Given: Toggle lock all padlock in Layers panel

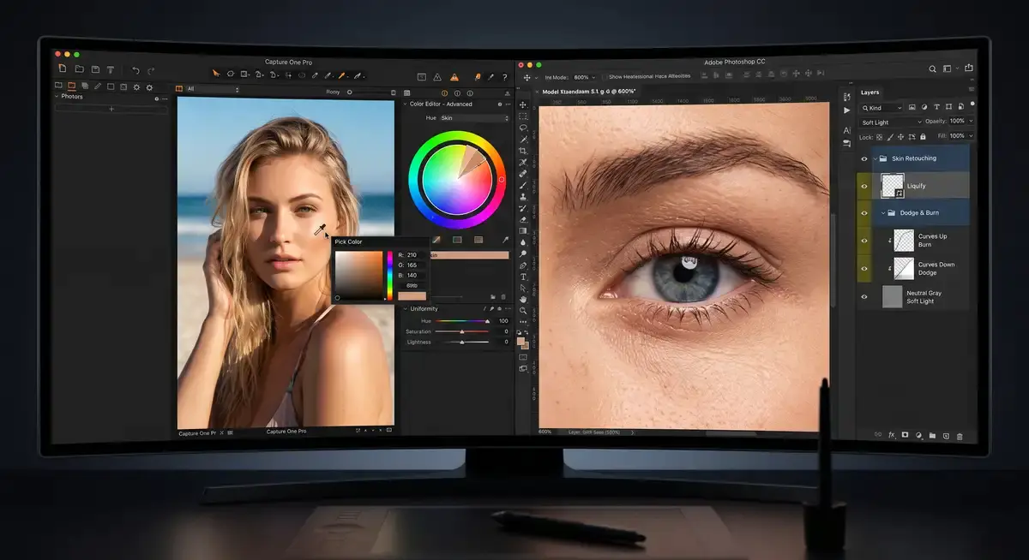Looking at the screenshot, I should click(923, 137).
